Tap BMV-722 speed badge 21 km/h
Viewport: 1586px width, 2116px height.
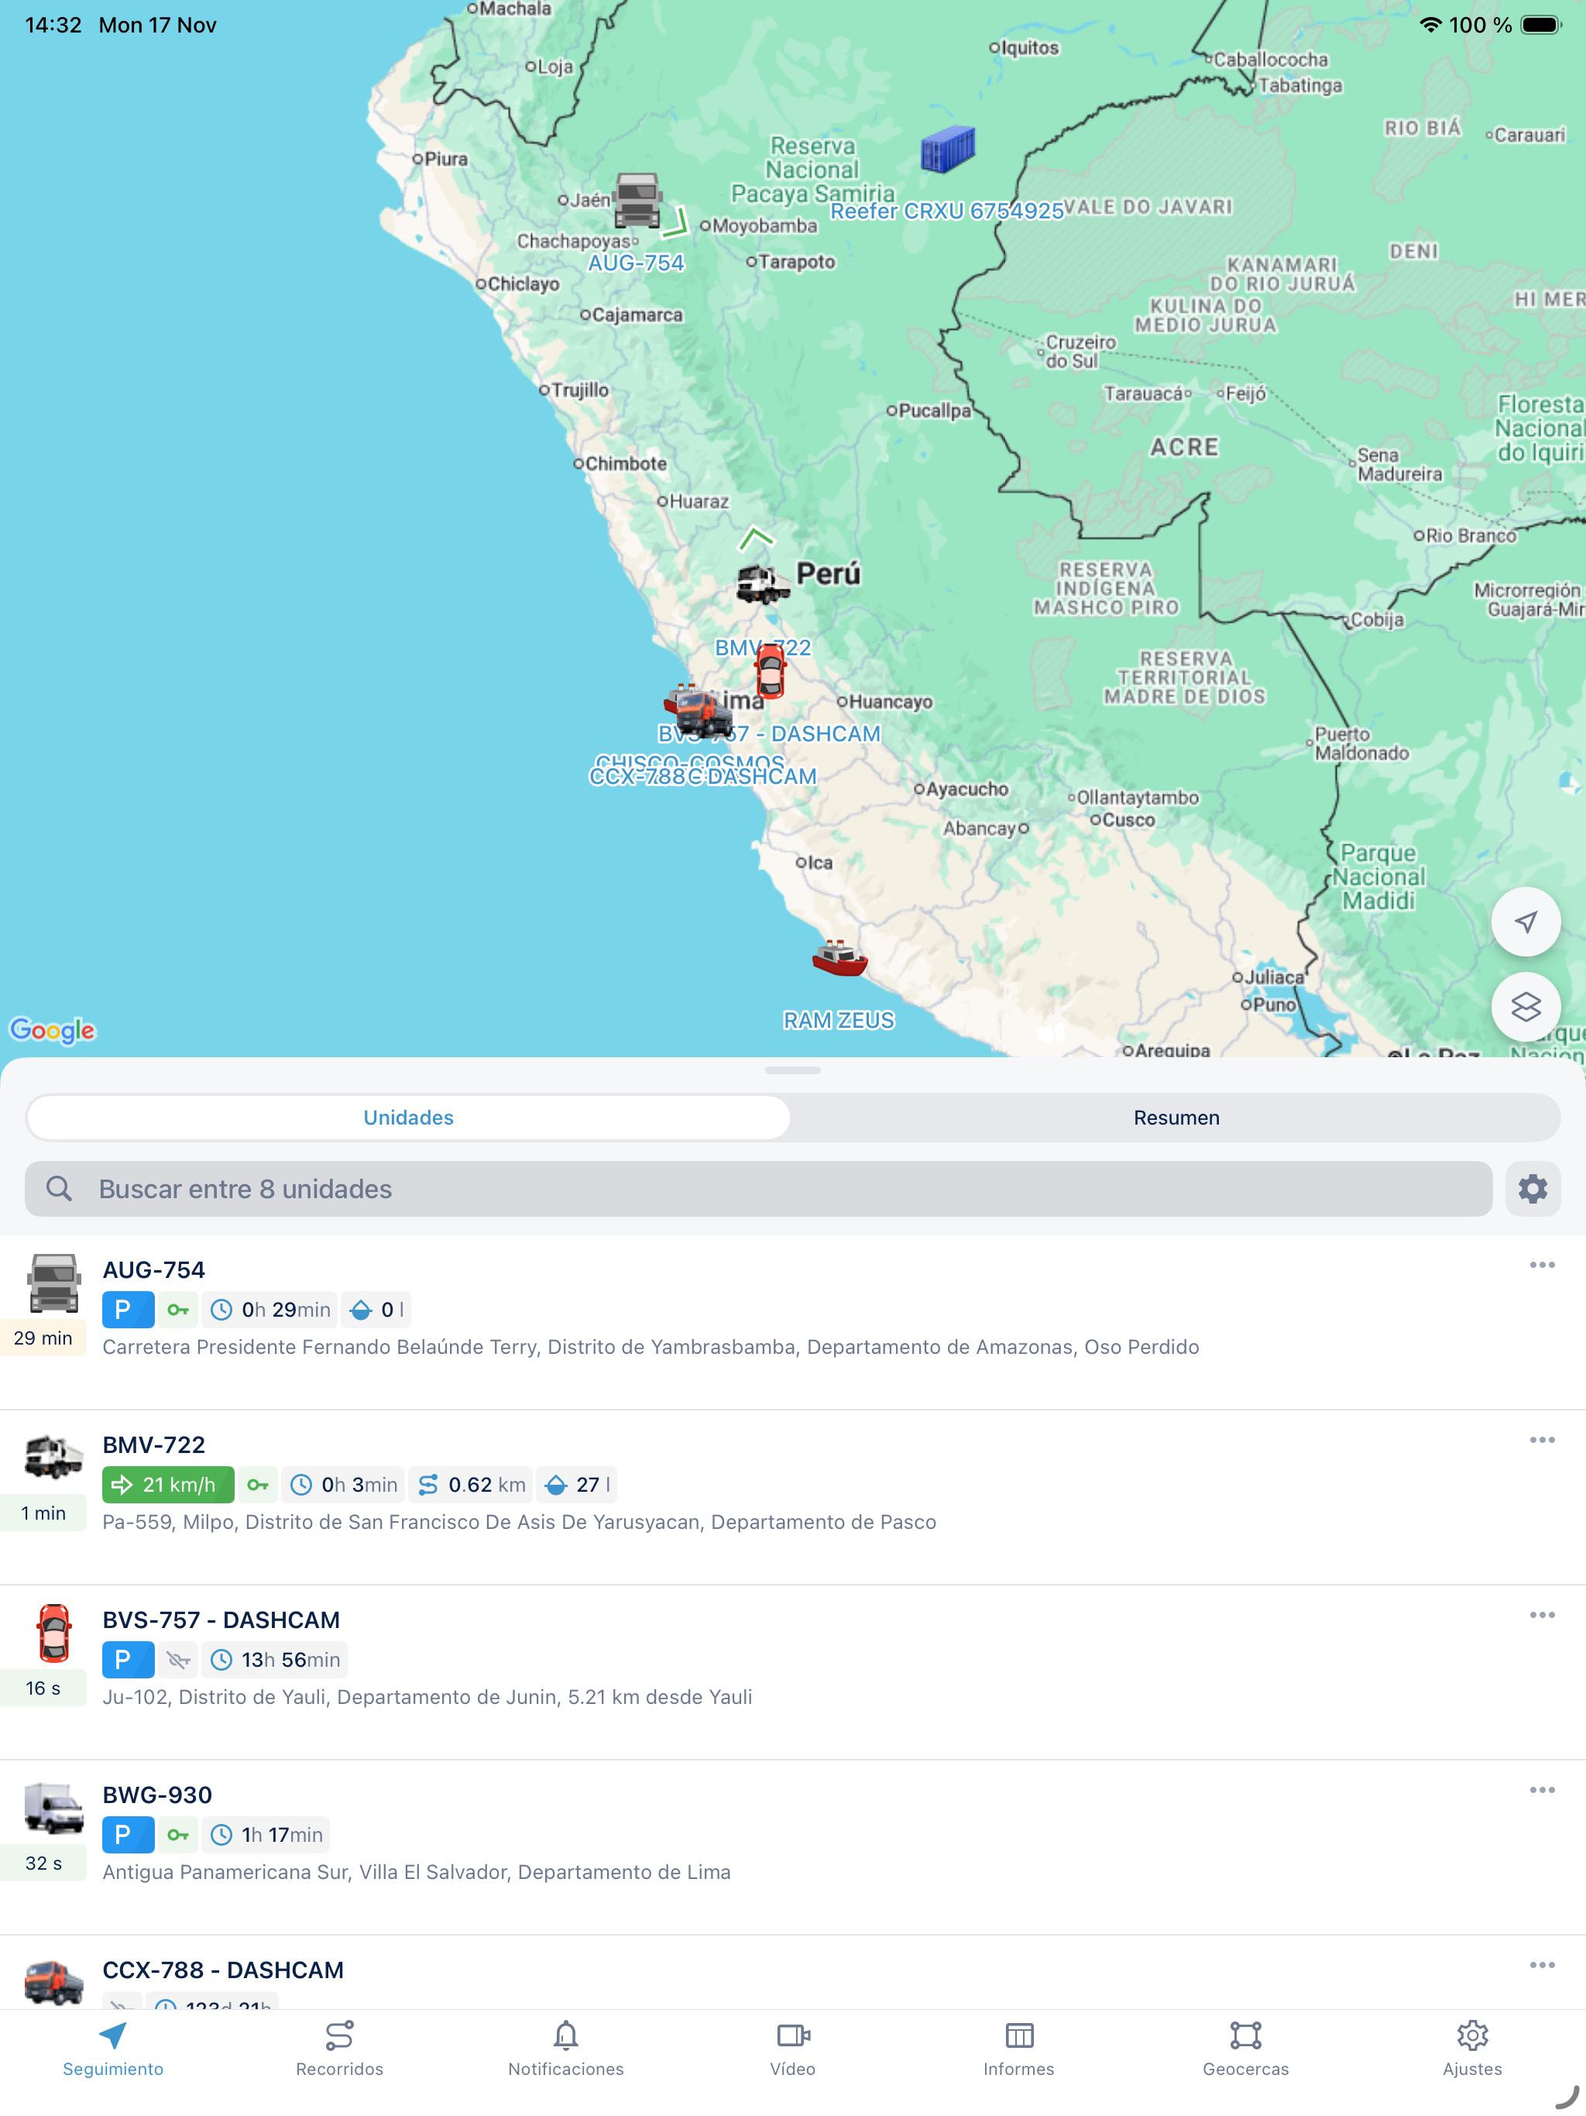coord(168,1485)
